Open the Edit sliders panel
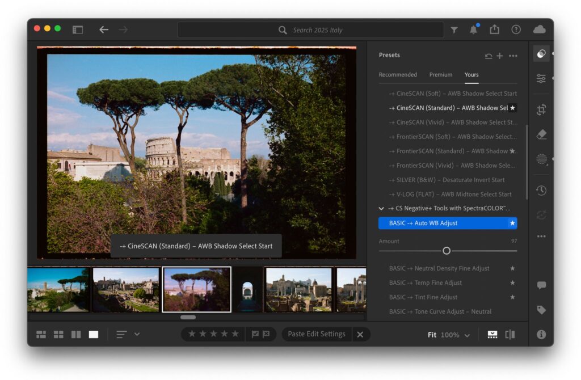 point(541,78)
